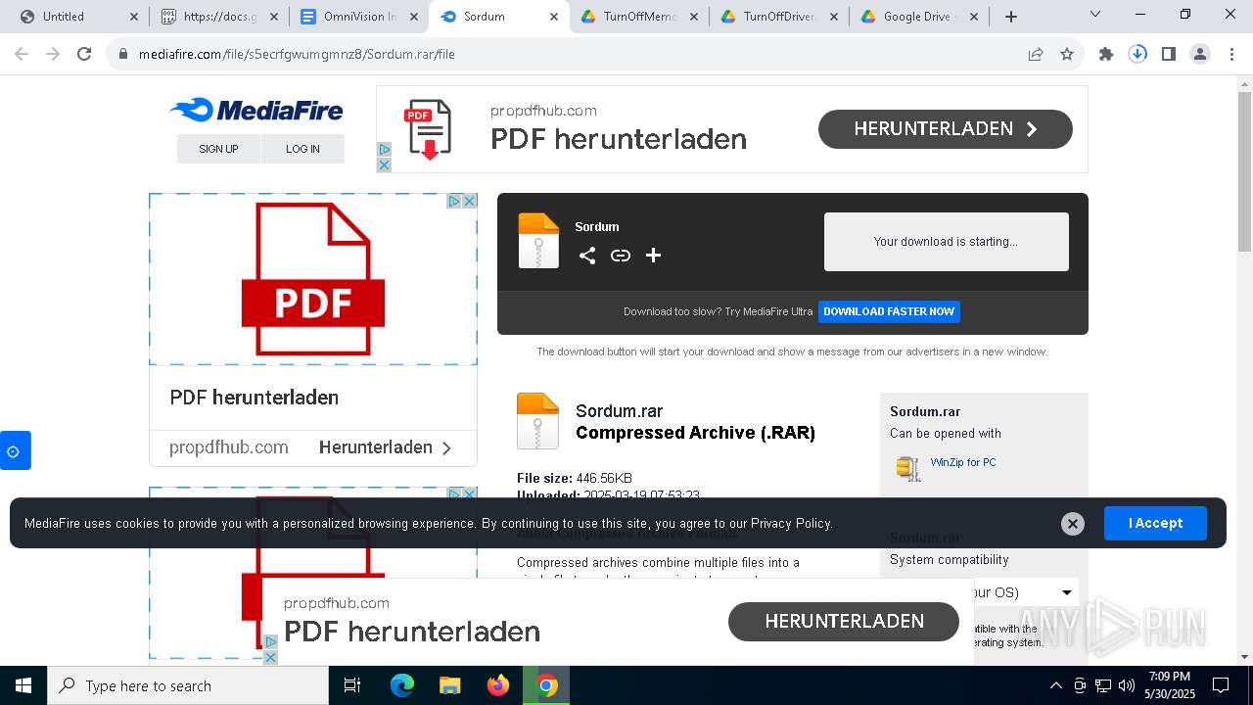Click the SIGN UP button
Image resolution: width=1253 pixels, height=705 pixels.
(218, 149)
